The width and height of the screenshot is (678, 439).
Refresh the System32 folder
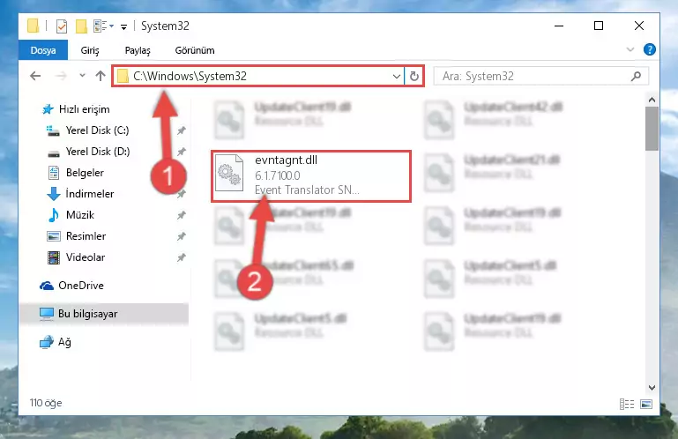pos(414,77)
